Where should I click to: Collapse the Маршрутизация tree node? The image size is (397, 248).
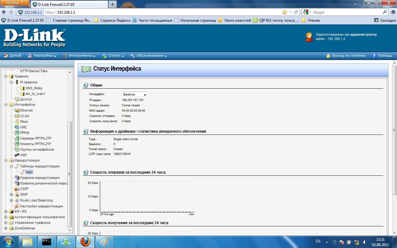pyautogui.click(x=6, y=161)
